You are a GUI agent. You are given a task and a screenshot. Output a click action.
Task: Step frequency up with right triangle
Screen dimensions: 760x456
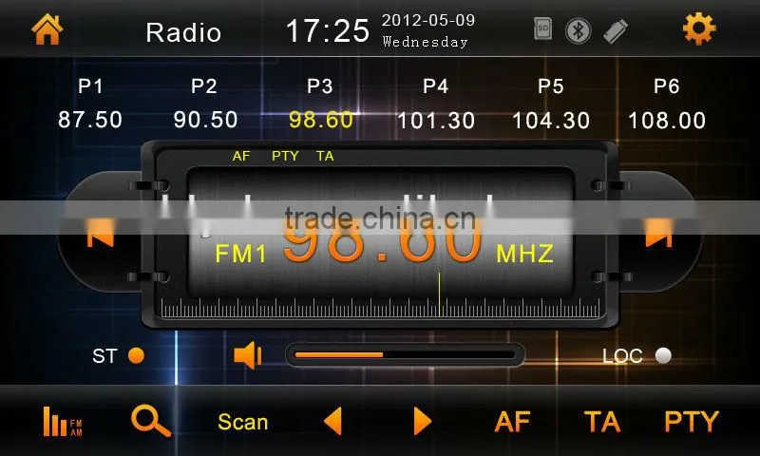[x=422, y=421]
